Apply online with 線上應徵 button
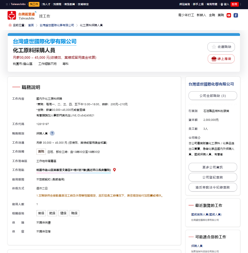Viewport: 248px width, 253px height. click(221, 59)
